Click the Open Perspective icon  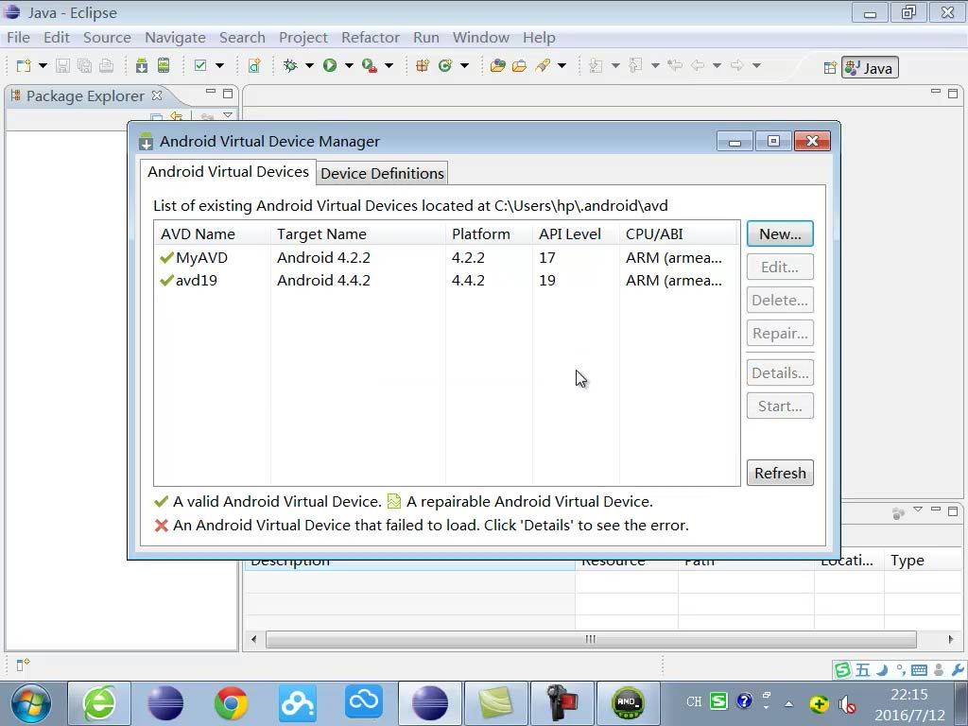click(x=830, y=68)
